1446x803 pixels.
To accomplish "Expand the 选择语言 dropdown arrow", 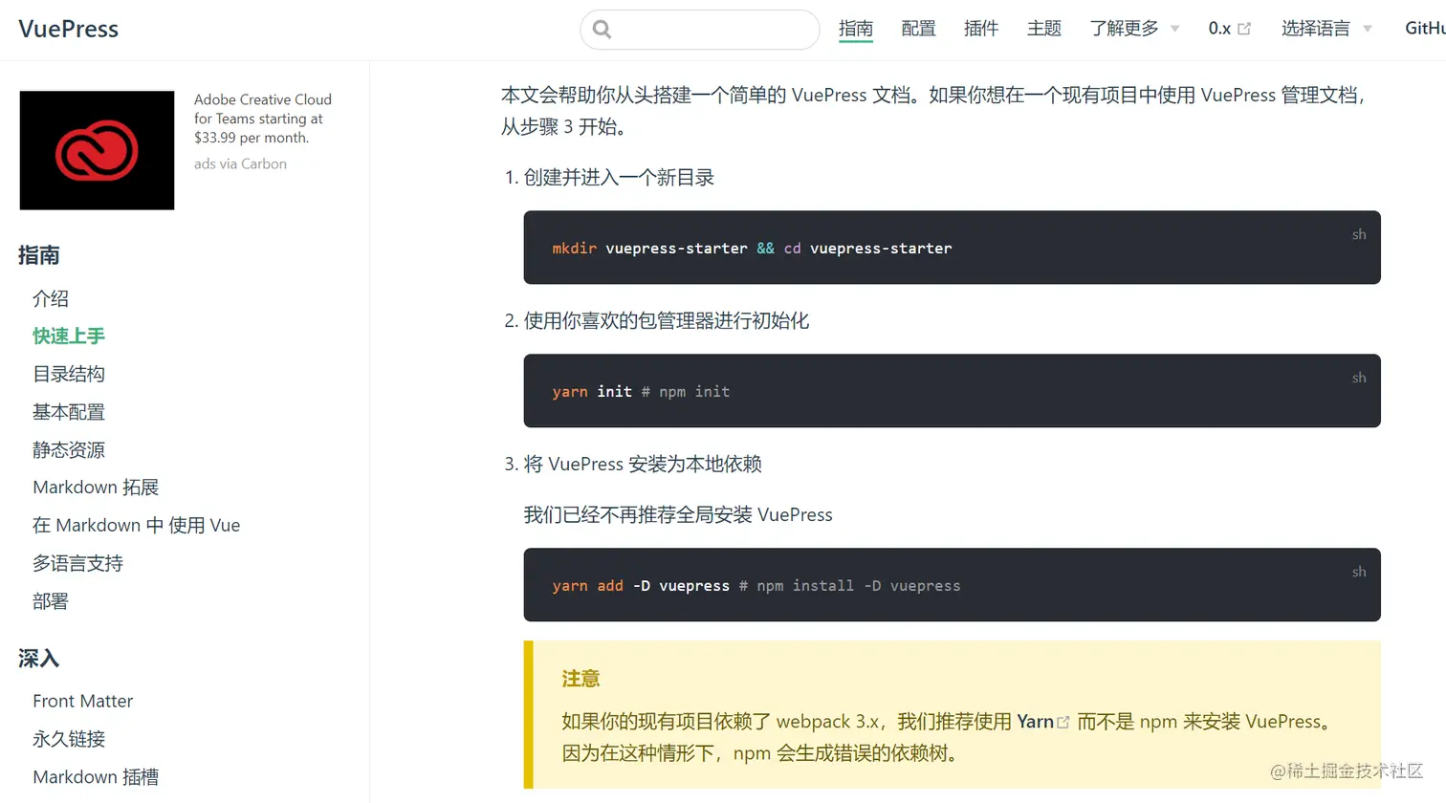I will point(1368,29).
